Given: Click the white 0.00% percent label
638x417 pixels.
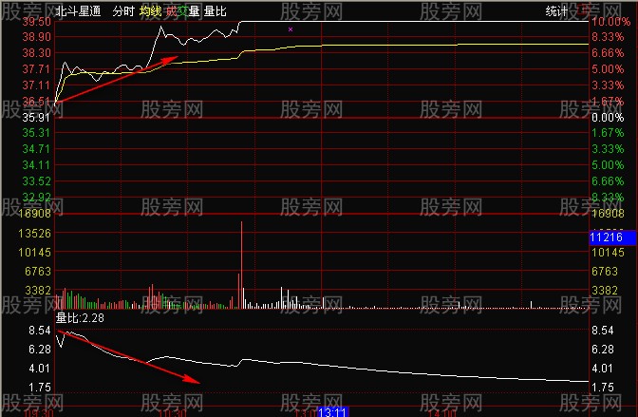Looking at the screenshot, I should 608,118.
